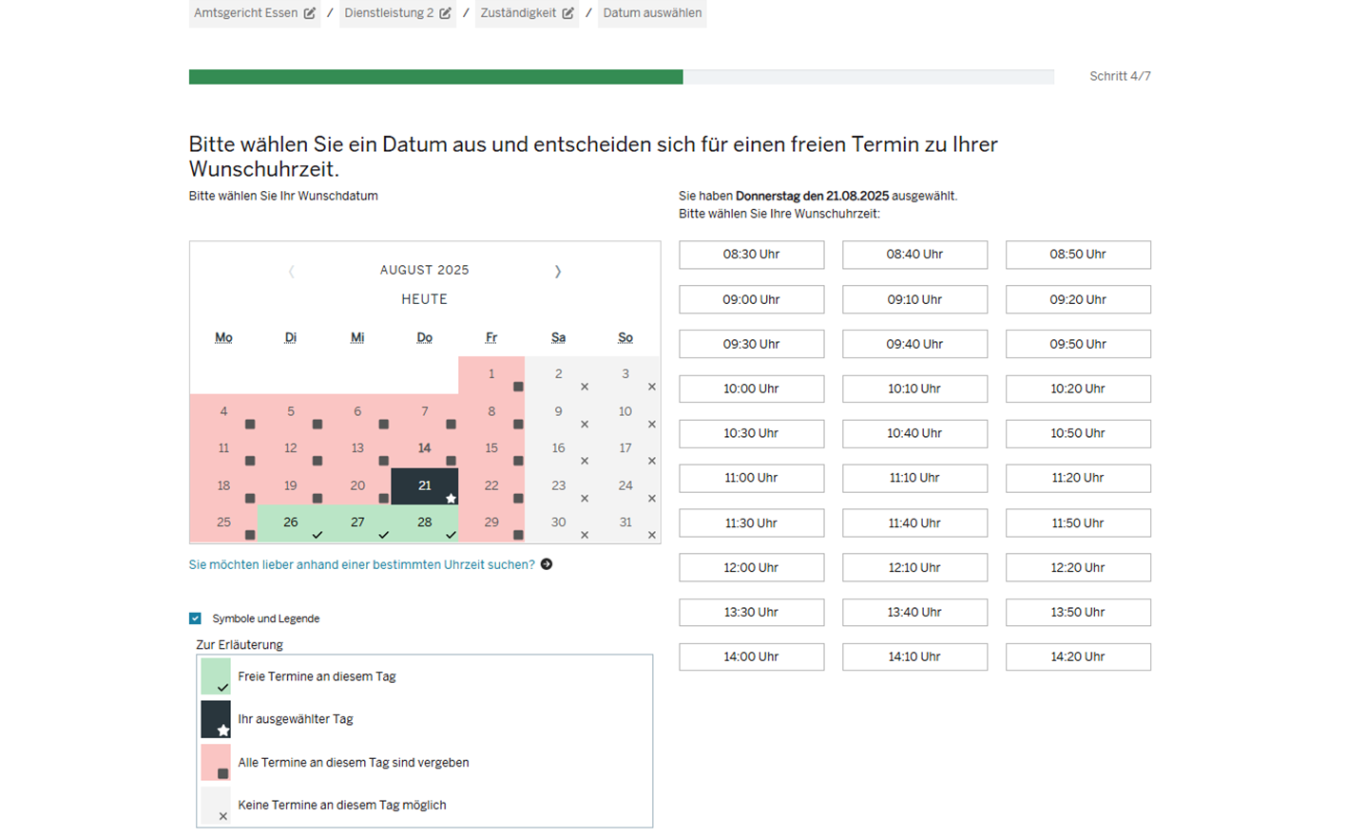Go to previous month in calendar
The width and height of the screenshot is (1346, 836).
tap(291, 272)
